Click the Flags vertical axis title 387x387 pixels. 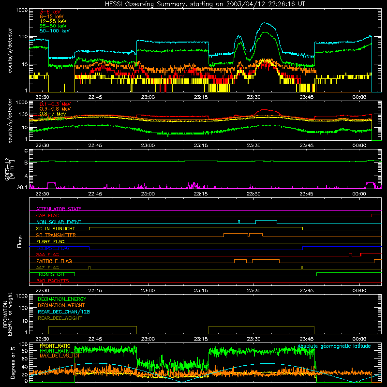pyautogui.click(x=20, y=241)
